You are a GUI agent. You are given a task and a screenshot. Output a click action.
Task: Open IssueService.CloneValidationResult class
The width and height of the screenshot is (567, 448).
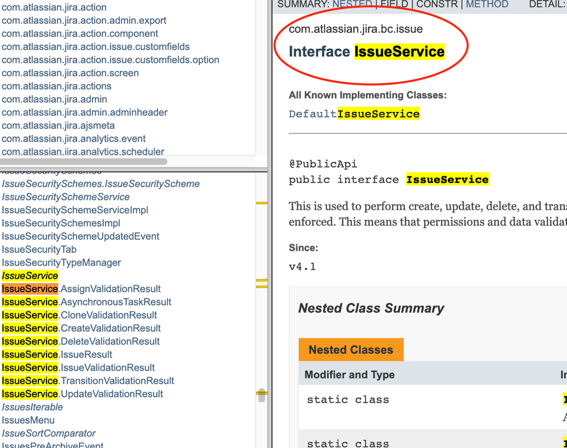point(79,315)
